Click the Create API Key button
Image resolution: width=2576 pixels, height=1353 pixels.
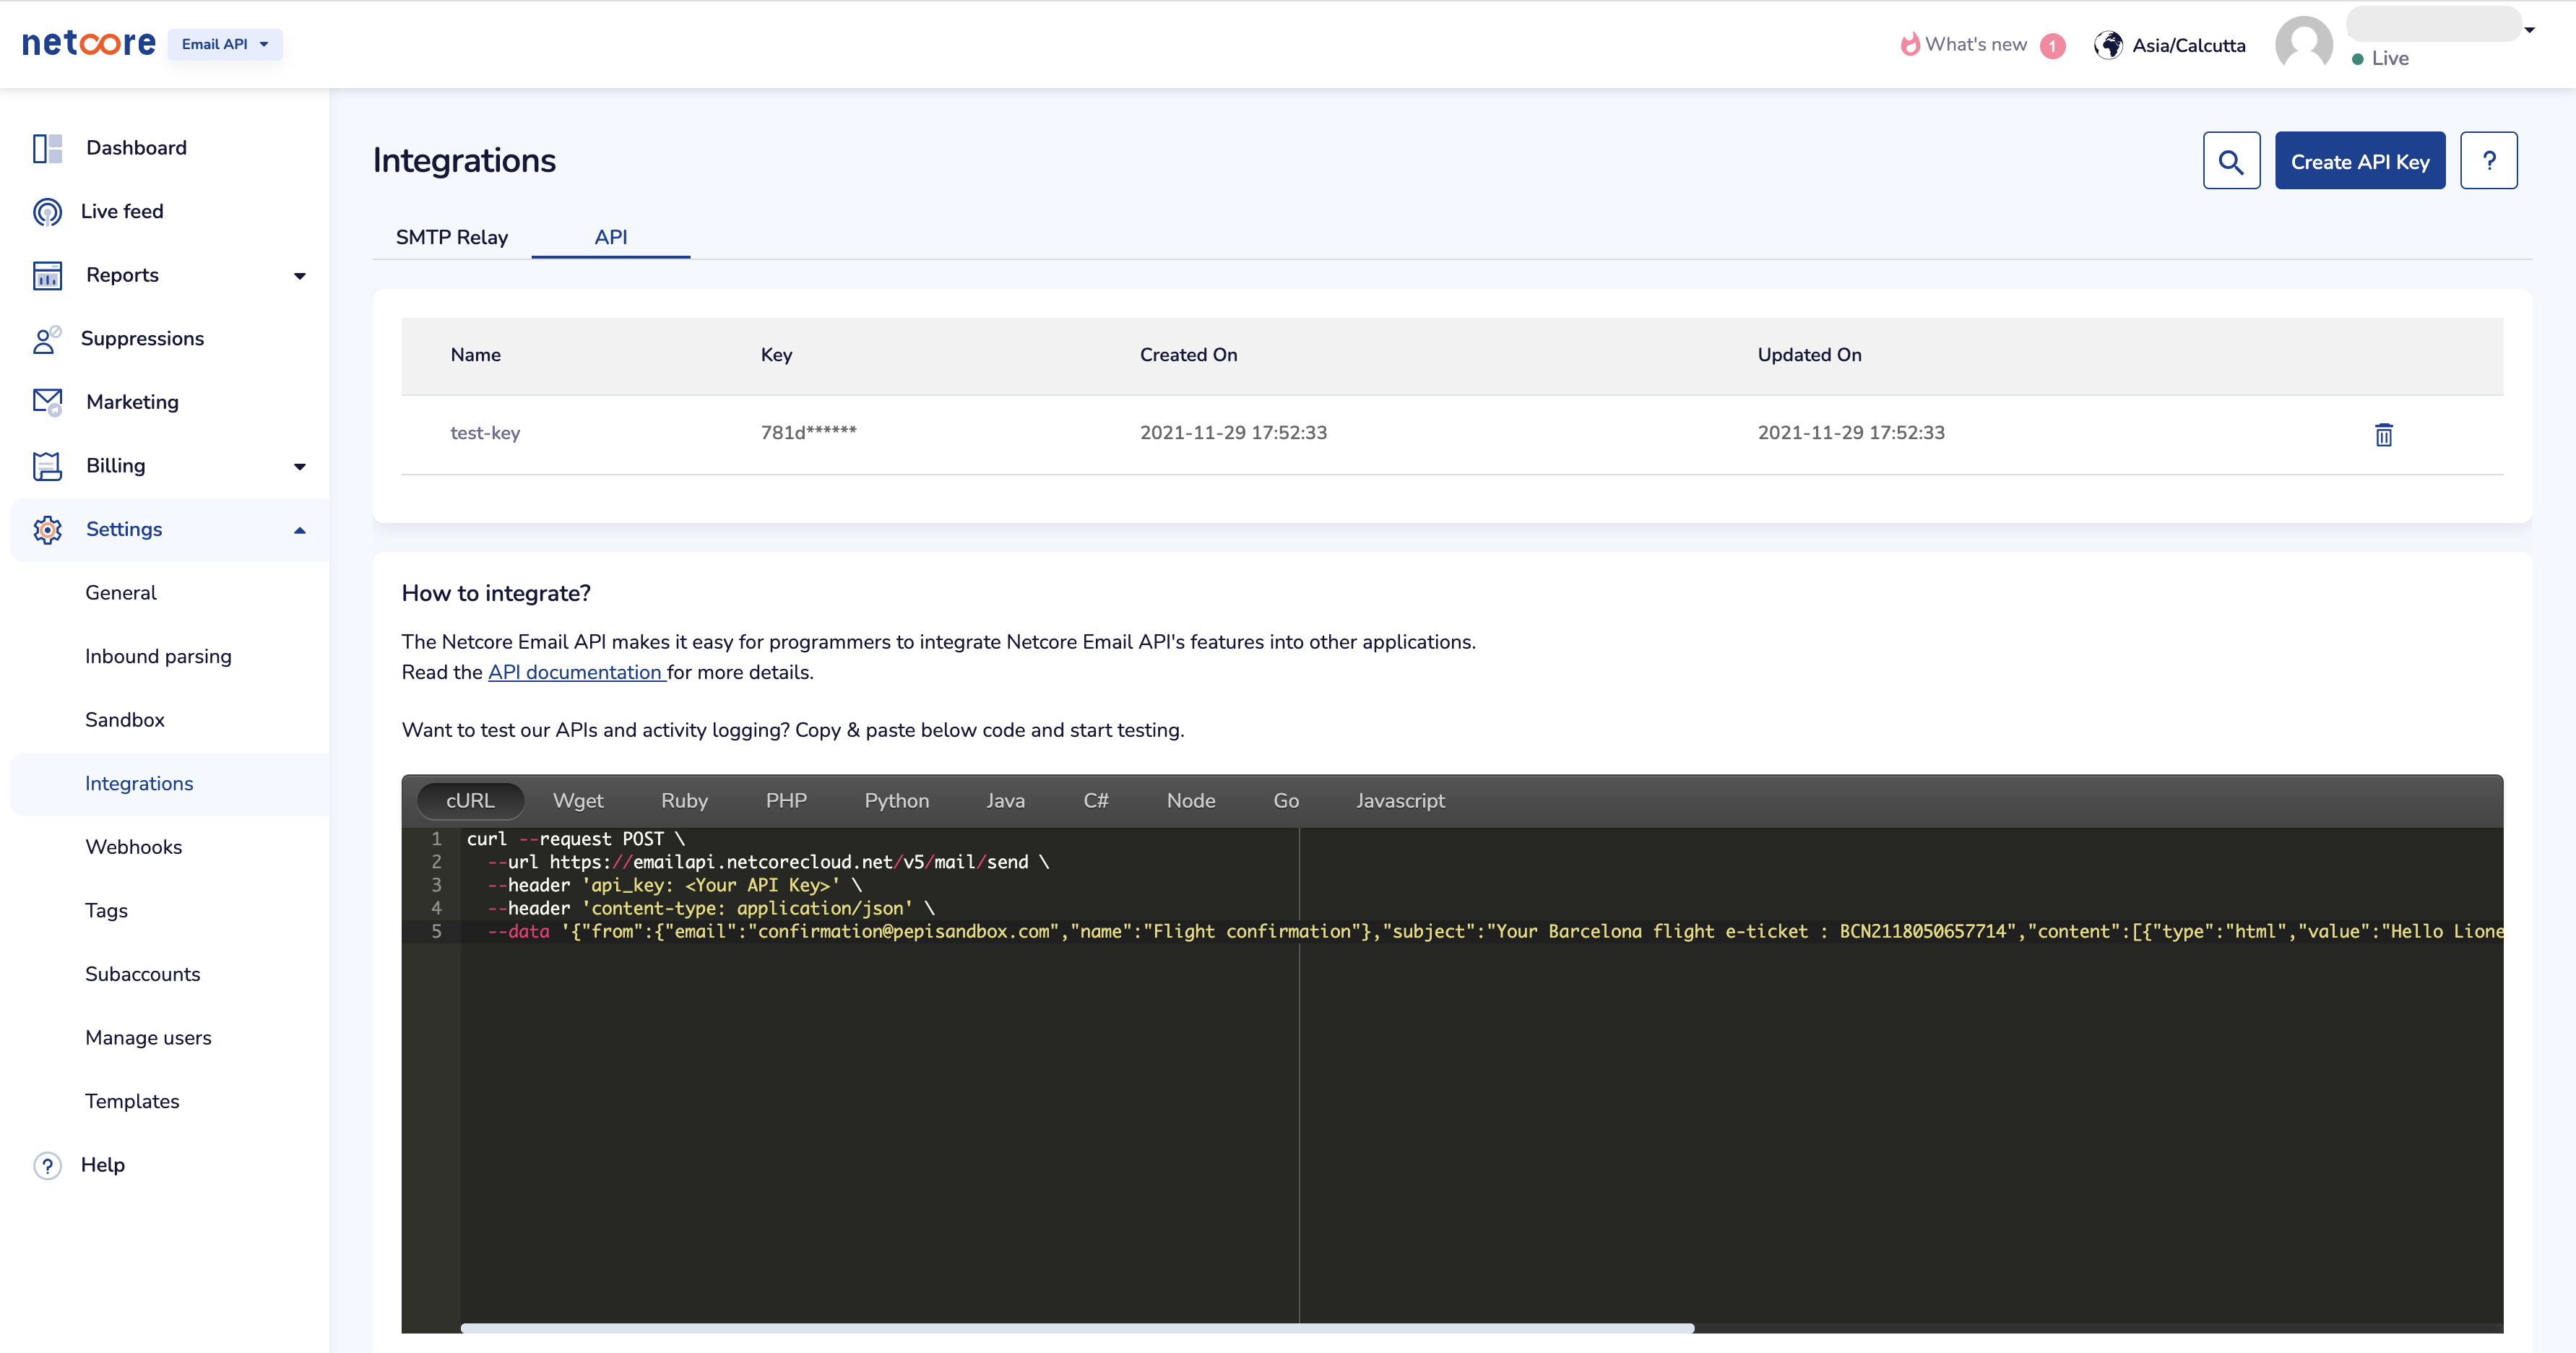click(x=2360, y=161)
